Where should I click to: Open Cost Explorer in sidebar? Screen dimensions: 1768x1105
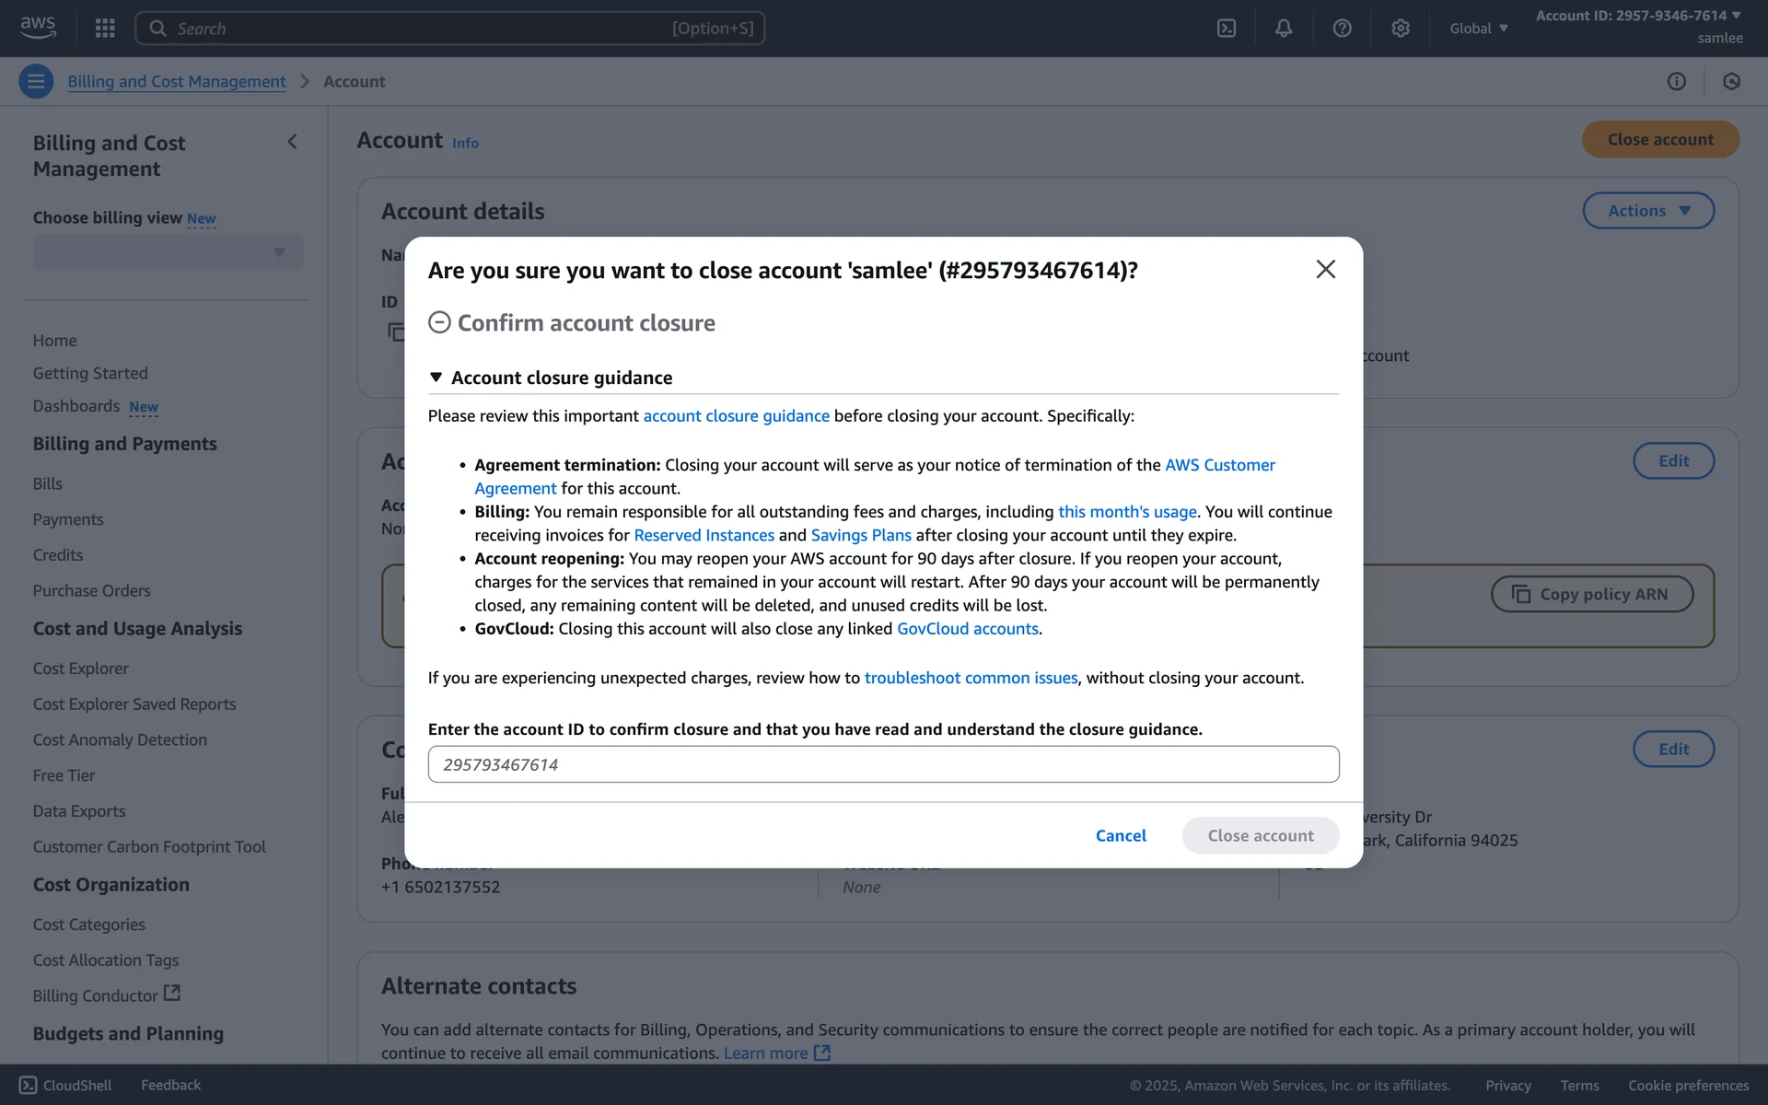coord(81,669)
